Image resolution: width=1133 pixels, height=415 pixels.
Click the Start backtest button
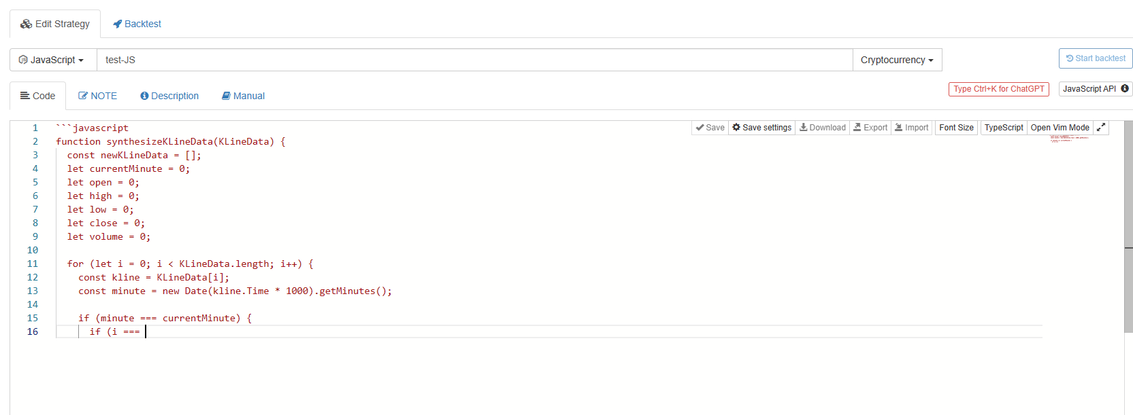pos(1095,58)
